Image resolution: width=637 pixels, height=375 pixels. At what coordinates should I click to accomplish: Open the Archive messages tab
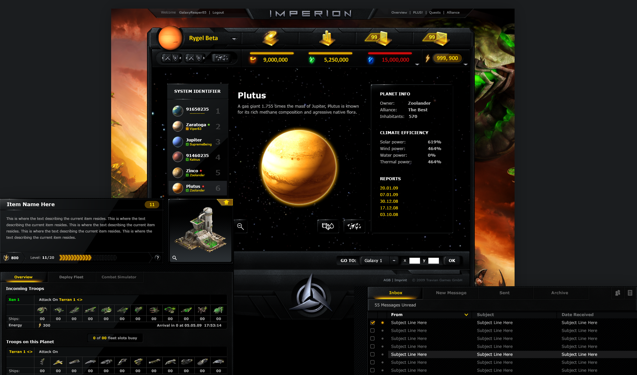(559, 293)
